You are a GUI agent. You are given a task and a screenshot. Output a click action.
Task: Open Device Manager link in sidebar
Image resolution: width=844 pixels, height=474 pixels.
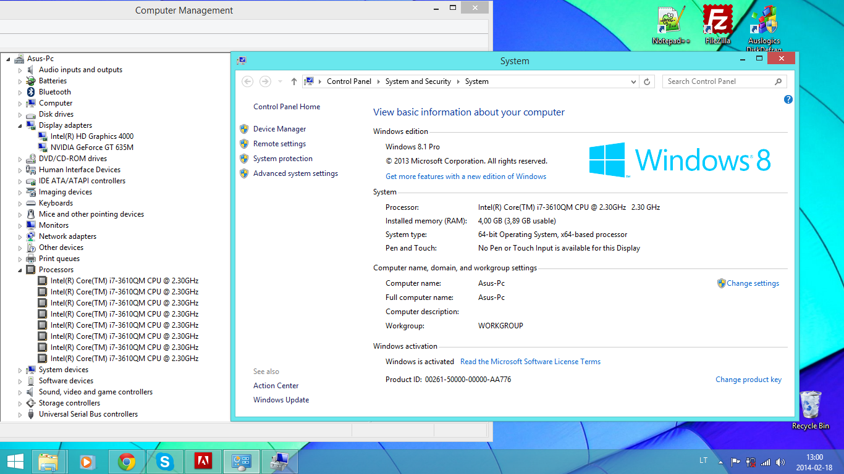279,129
